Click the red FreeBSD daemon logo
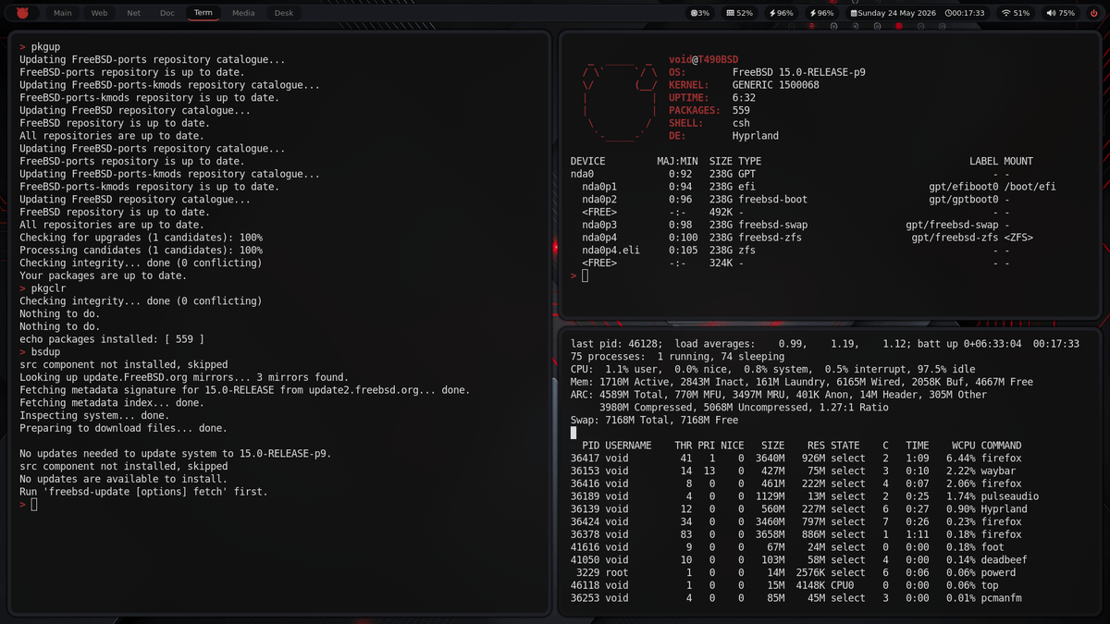The width and height of the screenshot is (1110, 624). point(22,13)
